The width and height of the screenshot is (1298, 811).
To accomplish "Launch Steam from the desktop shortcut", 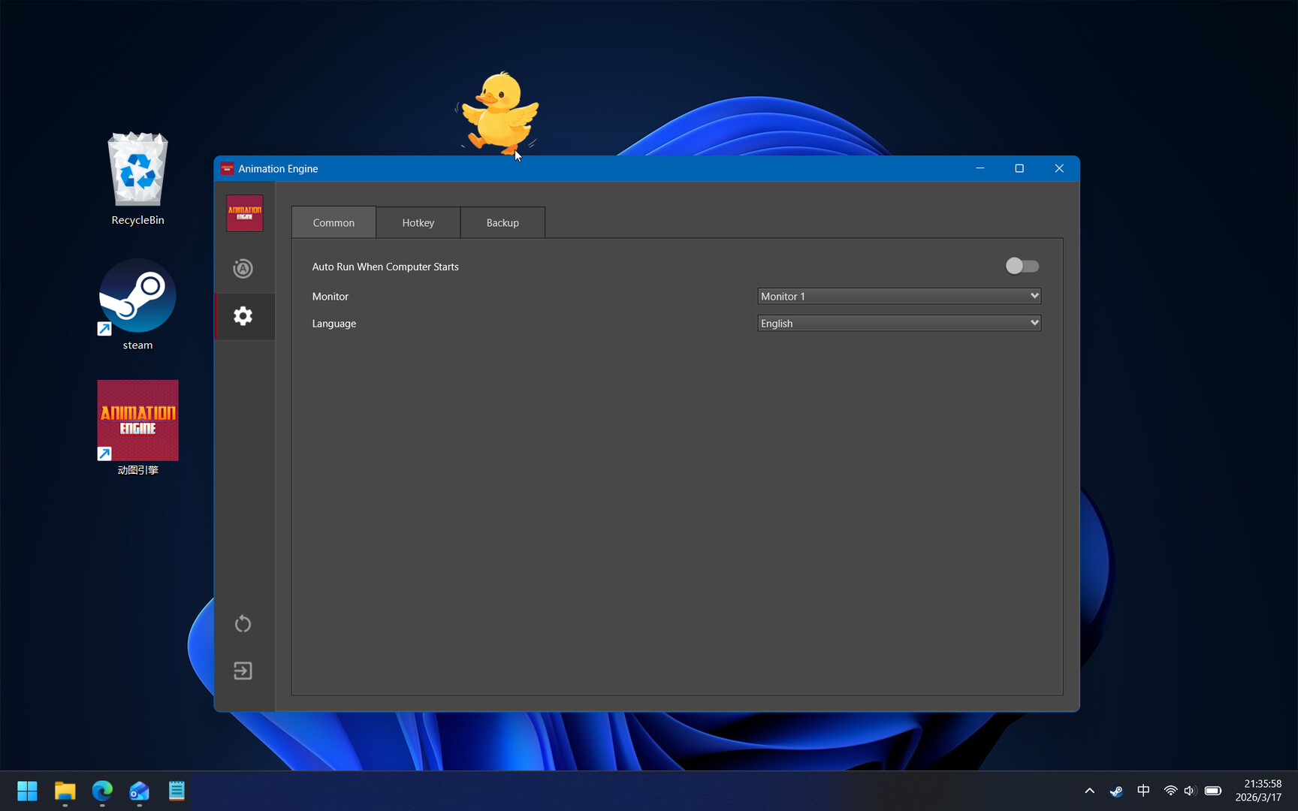I will [x=137, y=296].
